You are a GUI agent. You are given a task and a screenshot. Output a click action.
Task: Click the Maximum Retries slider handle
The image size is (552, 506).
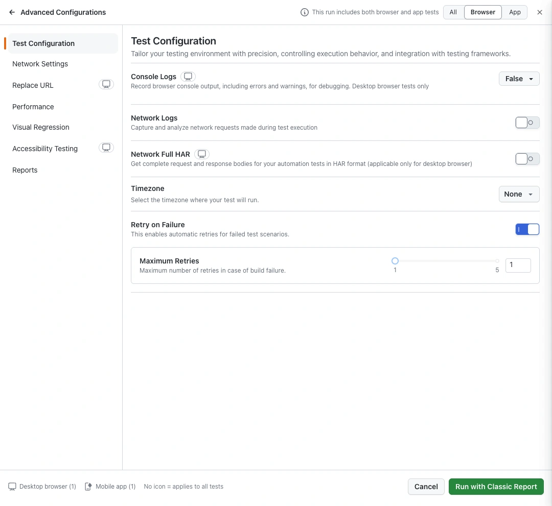(x=395, y=261)
